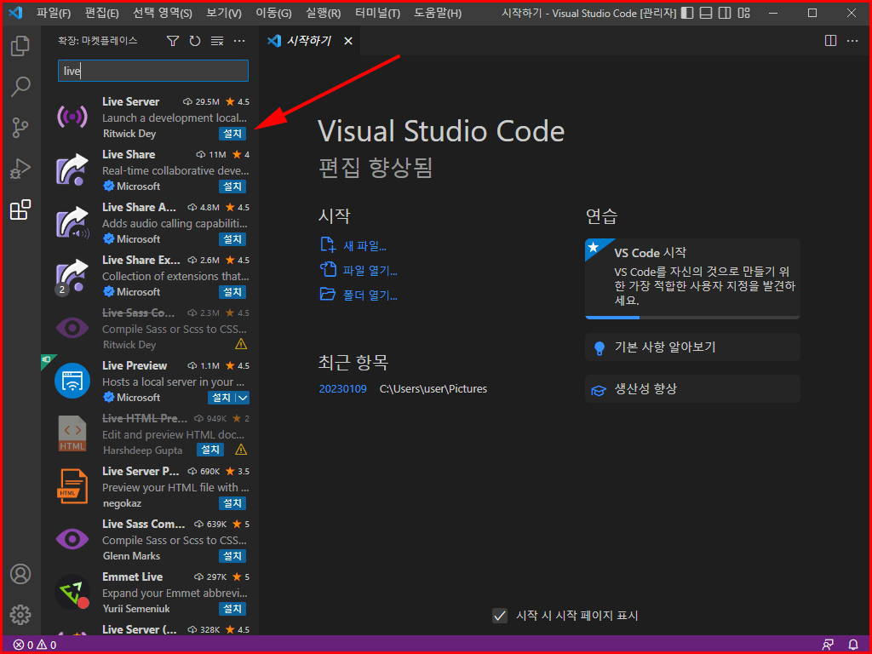Open the Accounts menu icon
This screenshot has height=654, width=872.
point(20,574)
